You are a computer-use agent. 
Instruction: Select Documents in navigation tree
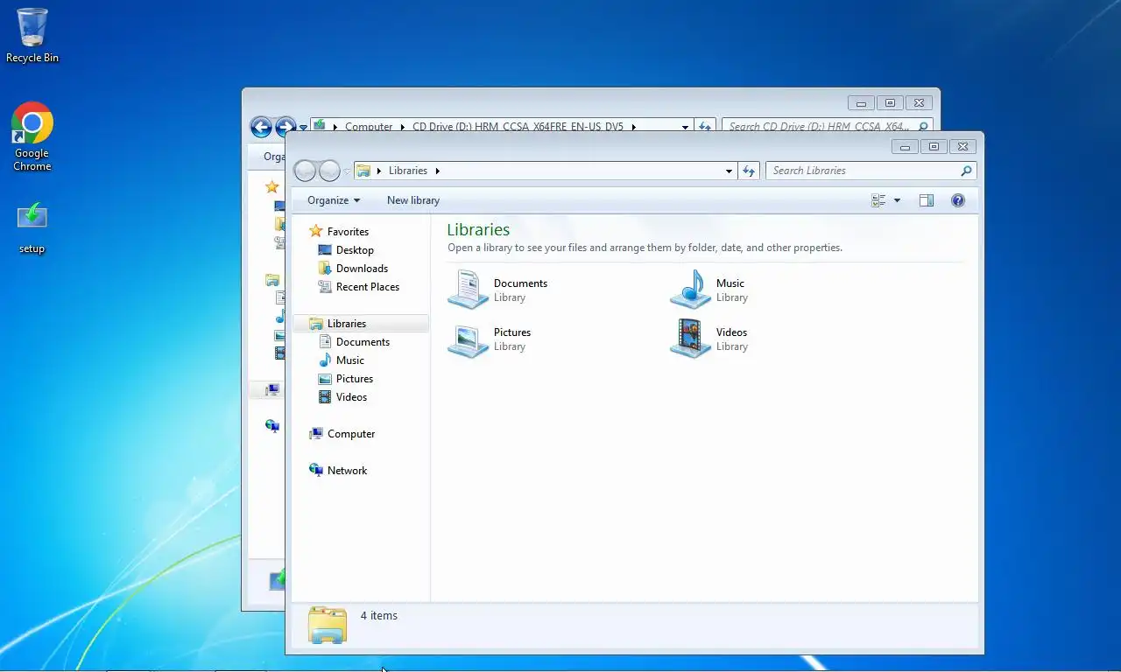click(x=354, y=342)
